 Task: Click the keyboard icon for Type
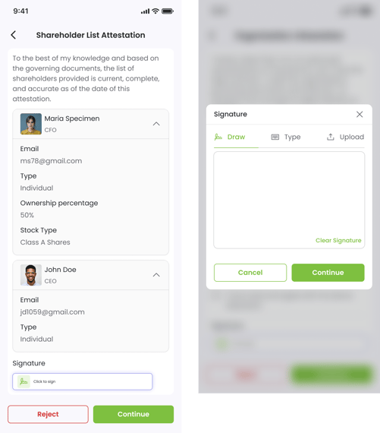point(275,137)
